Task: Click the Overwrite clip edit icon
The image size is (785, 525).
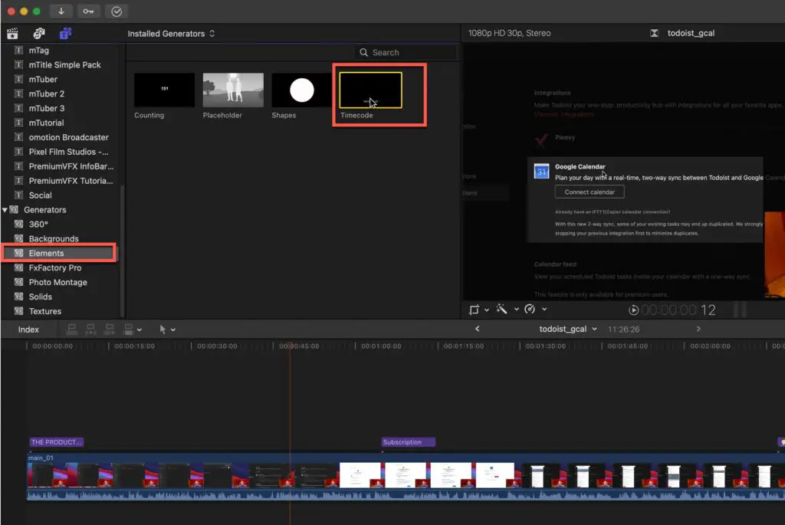Action: tap(128, 330)
